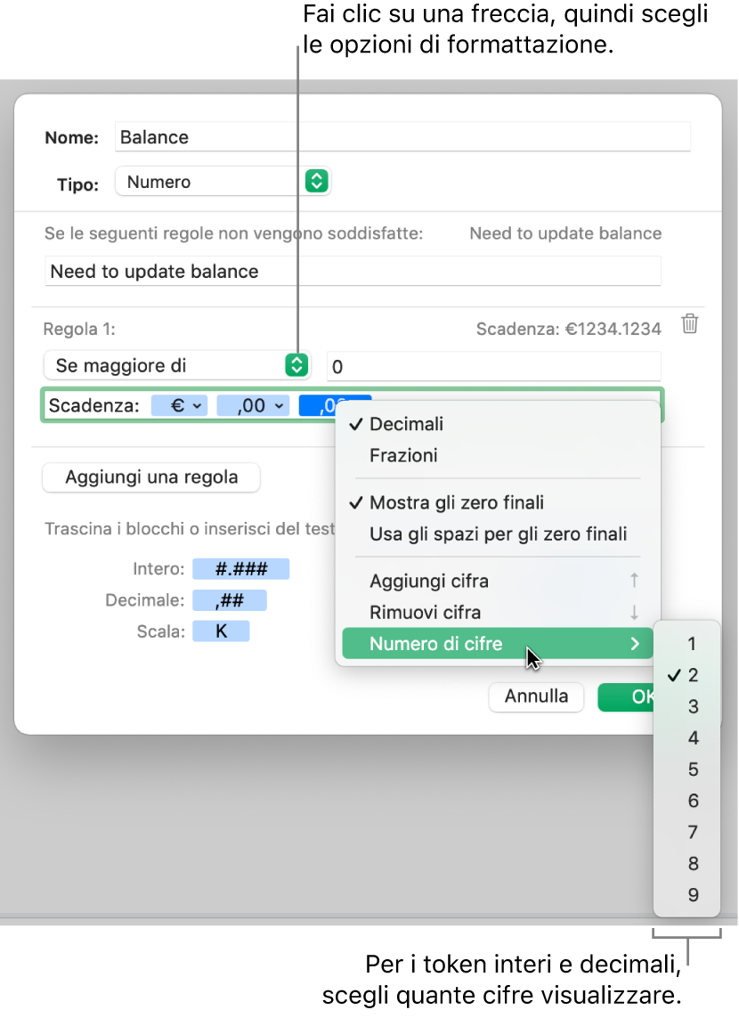Select 7 digits in the submenu
Viewport: 739px width, 1018px height.
coord(687,833)
